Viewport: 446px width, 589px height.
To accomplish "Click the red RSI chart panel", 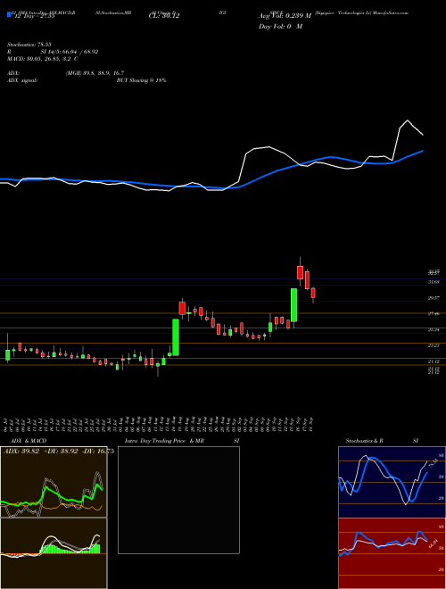I will (392, 553).
